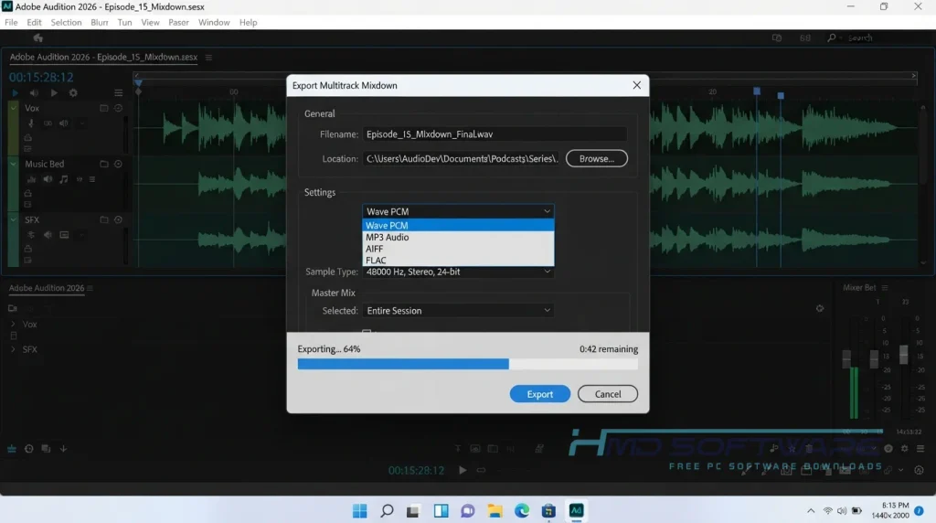The width and height of the screenshot is (936, 523).
Task: Click the Music Bed clock icon
Action: coord(118,164)
